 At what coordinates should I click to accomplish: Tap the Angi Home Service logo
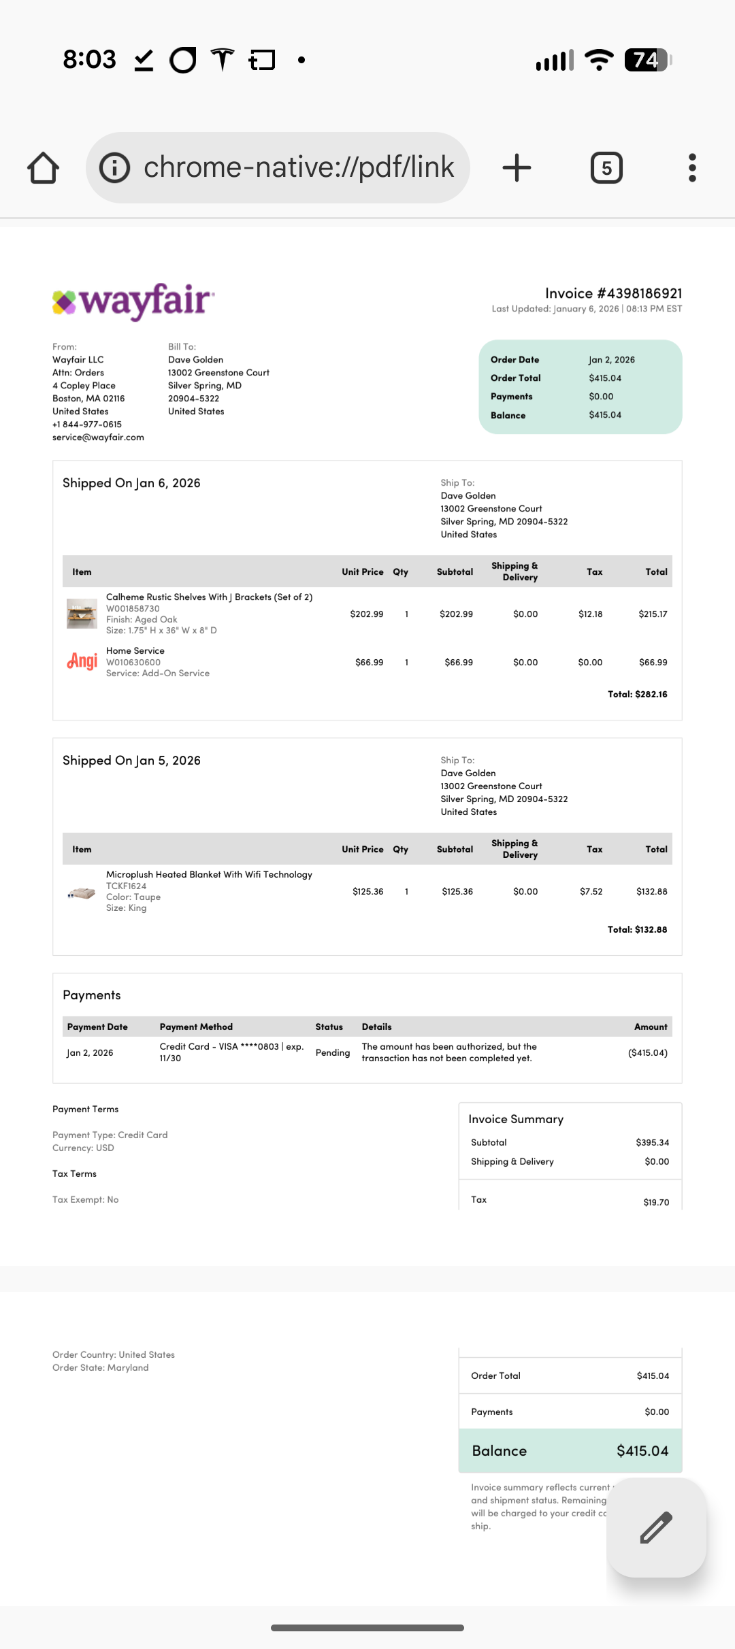click(82, 661)
